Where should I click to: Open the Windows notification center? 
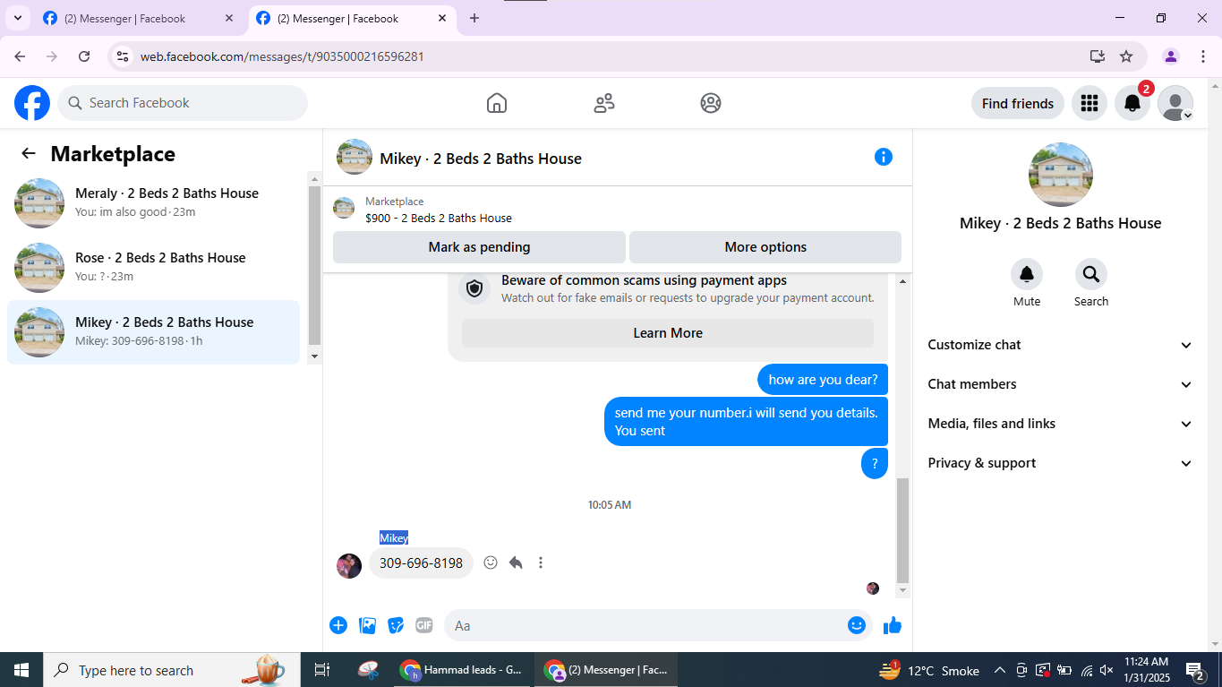(x=1196, y=670)
